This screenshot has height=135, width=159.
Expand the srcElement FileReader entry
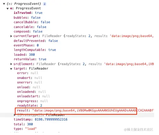[x=11, y=64]
